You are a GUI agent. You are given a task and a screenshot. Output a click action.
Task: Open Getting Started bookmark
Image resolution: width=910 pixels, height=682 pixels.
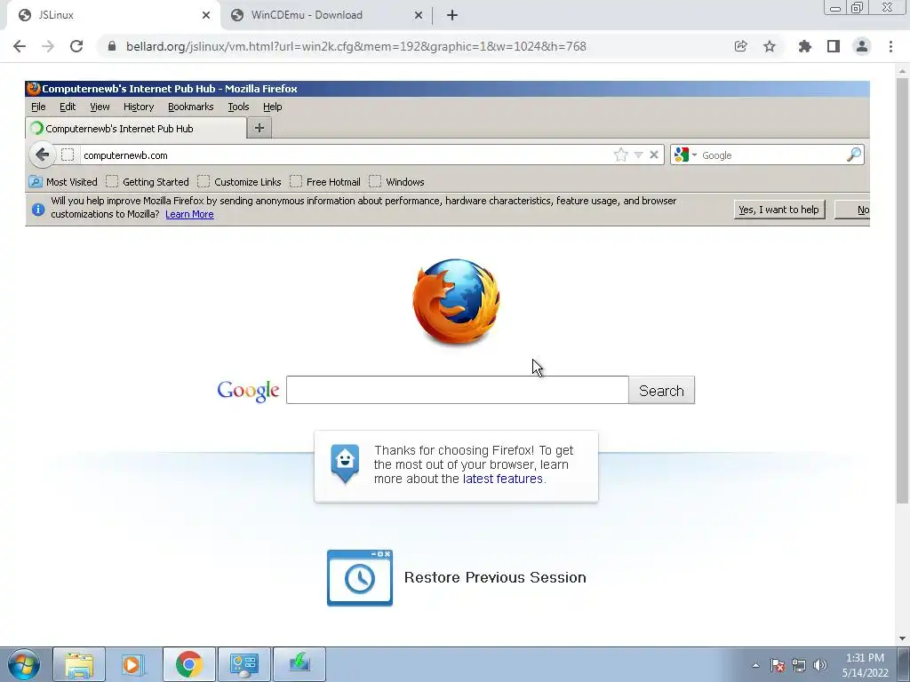point(148,181)
